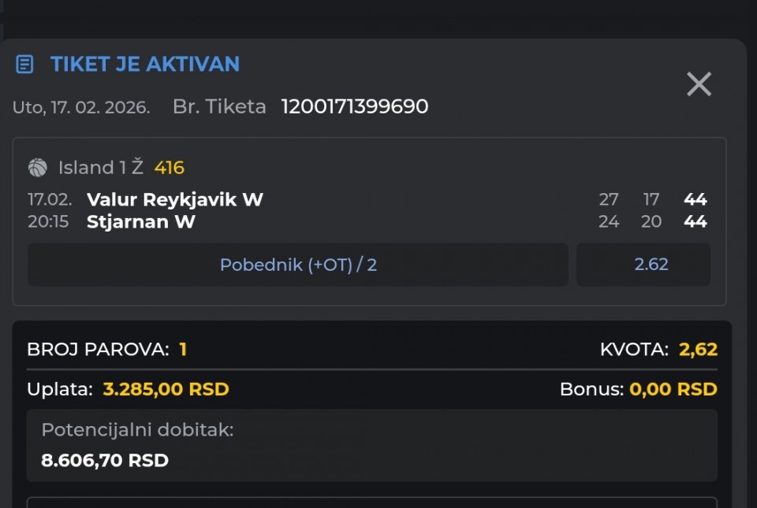Click the ticket date Uto, 17. 02. 2026.
The width and height of the screenshot is (757, 508).
click(x=81, y=108)
